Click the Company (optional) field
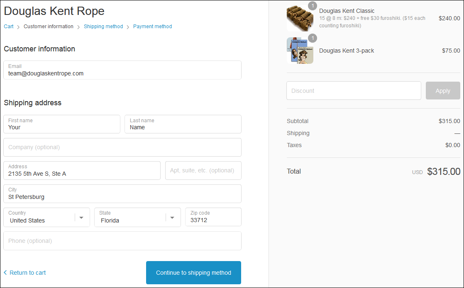 [122, 147]
